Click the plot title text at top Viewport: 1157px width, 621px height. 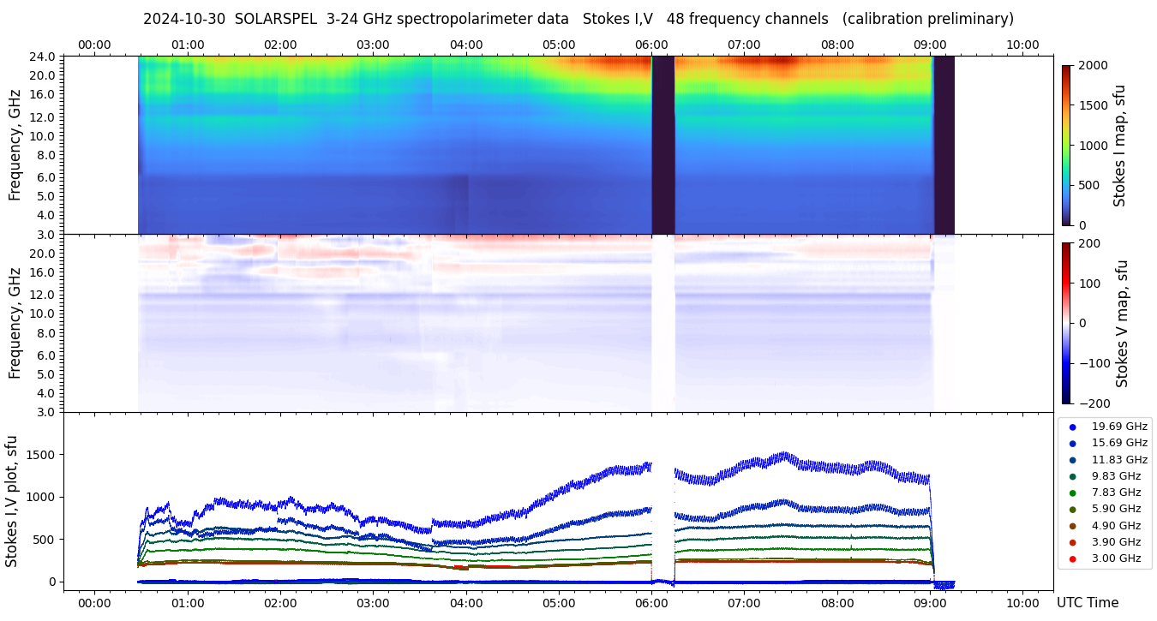(x=578, y=19)
